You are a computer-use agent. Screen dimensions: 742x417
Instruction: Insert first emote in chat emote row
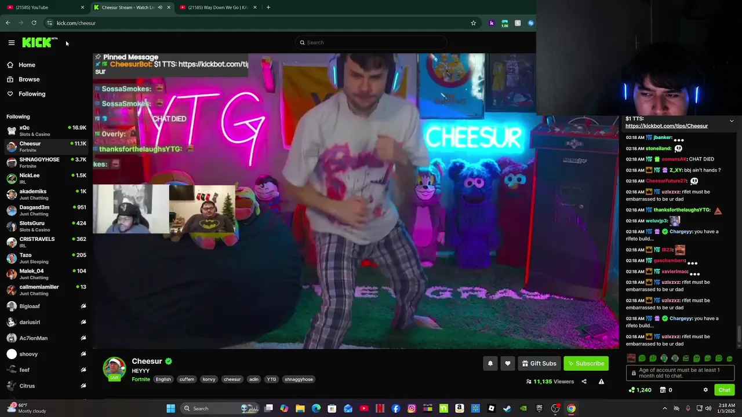631,359
